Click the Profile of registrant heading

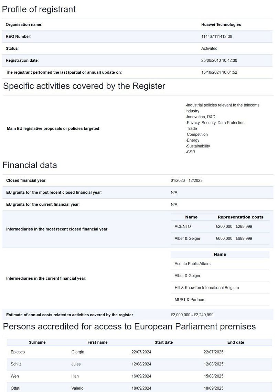(x=39, y=9)
